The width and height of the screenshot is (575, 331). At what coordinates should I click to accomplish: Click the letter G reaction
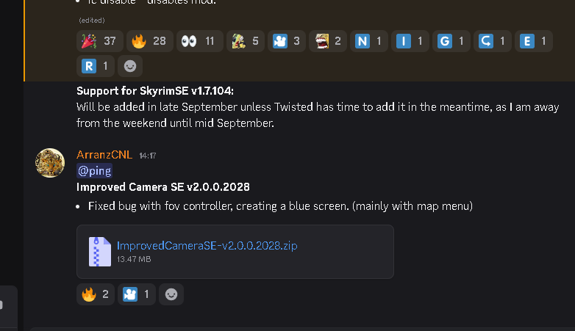[x=451, y=41]
